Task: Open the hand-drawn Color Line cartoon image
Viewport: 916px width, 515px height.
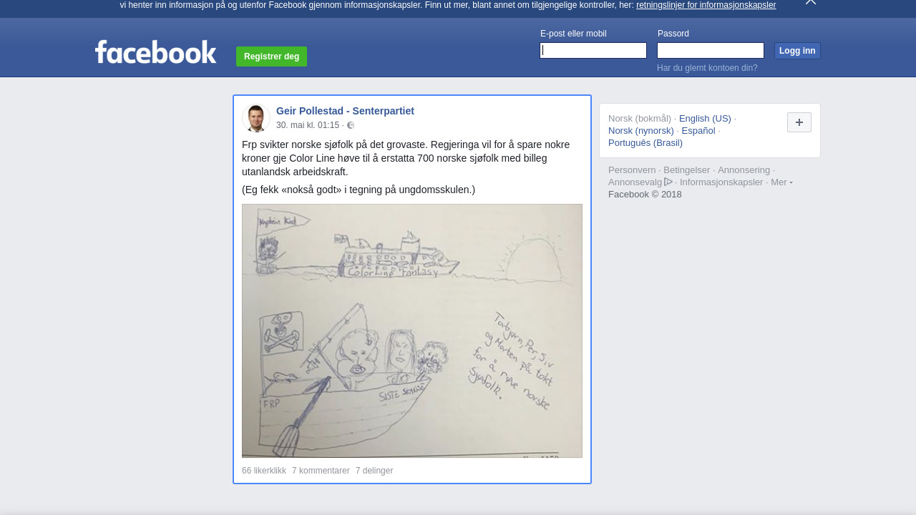Action: pos(412,330)
